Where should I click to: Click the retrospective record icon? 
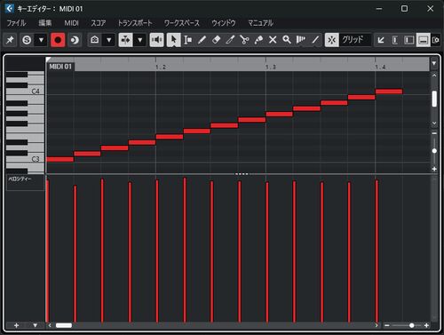75,40
